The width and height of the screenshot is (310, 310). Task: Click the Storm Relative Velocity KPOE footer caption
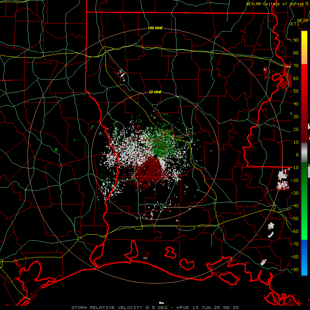click(155, 308)
